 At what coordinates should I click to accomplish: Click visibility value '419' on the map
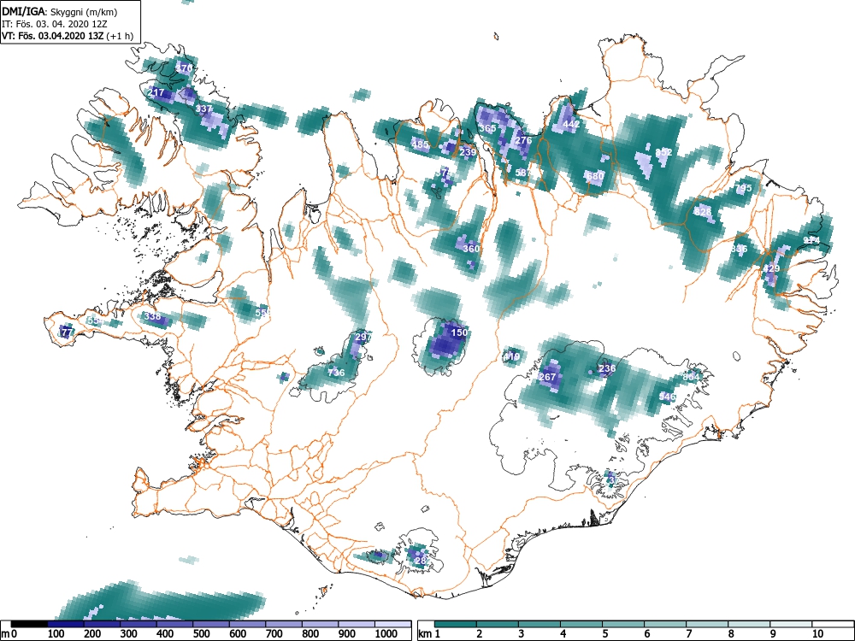(511, 357)
